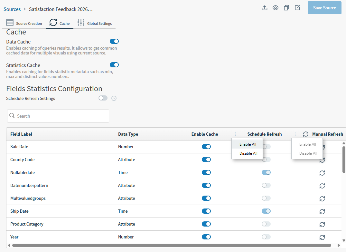Open the Source Creation tab
Viewport: 346px width, 252px height.
[x=24, y=23]
